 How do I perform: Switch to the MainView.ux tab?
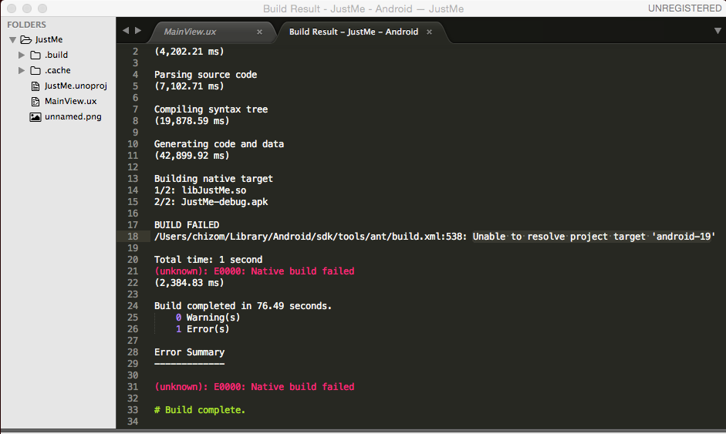coord(190,32)
